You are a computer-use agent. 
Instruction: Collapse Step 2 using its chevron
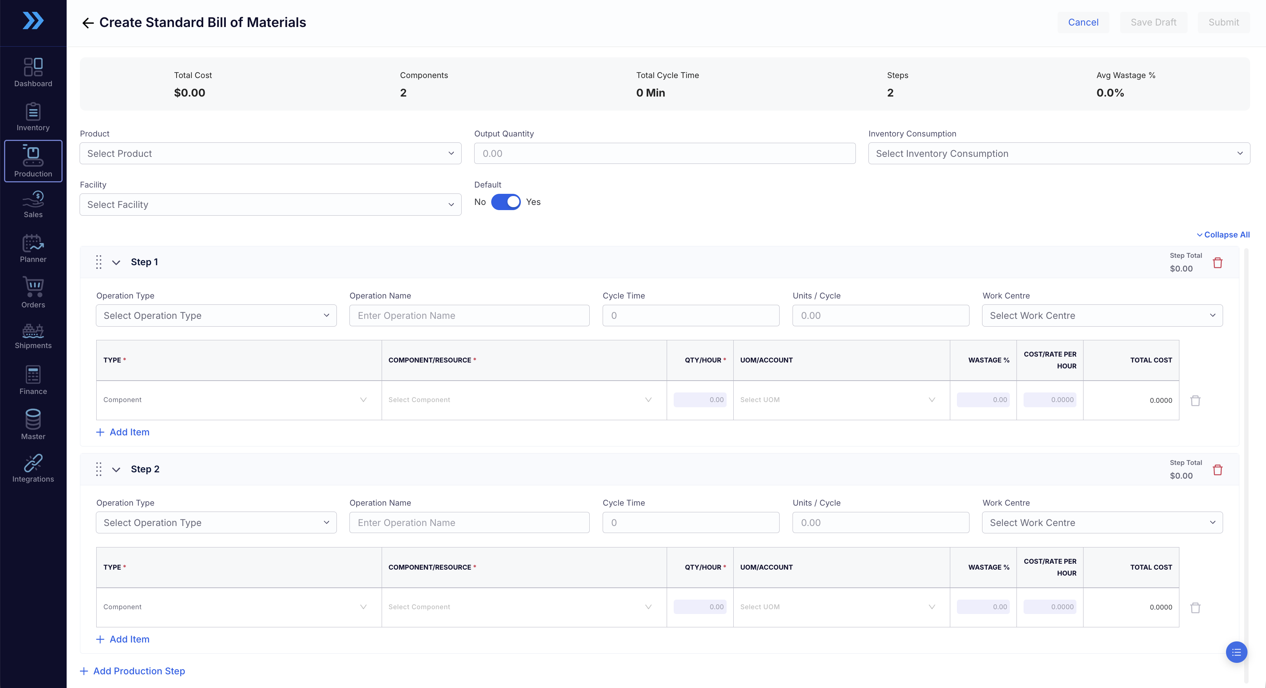(x=116, y=469)
